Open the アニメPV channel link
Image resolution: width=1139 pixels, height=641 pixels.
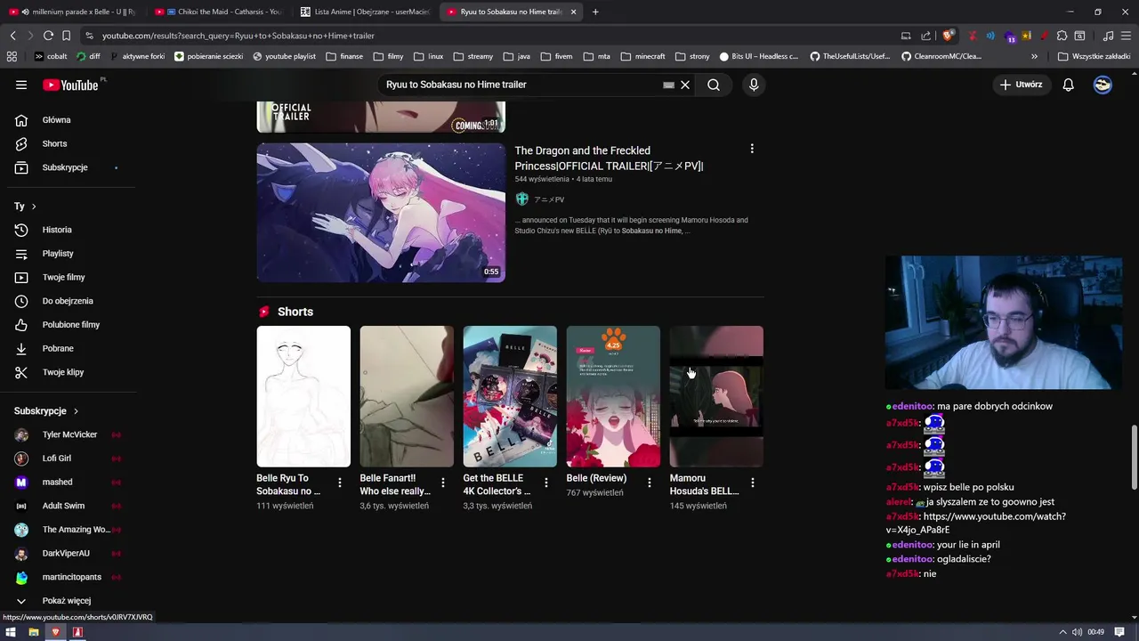click(x=548, y=199)
